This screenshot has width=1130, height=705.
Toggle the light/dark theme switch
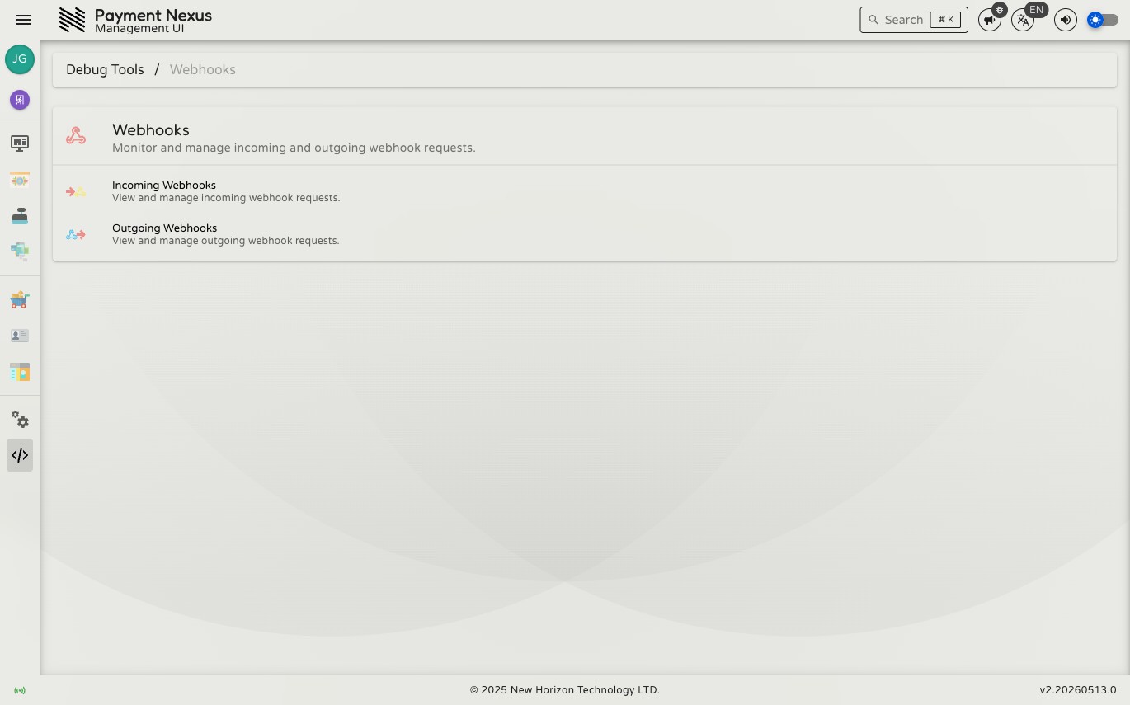click(x=1103, y=20)
